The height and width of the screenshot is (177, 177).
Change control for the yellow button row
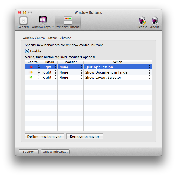pos(33,72)
